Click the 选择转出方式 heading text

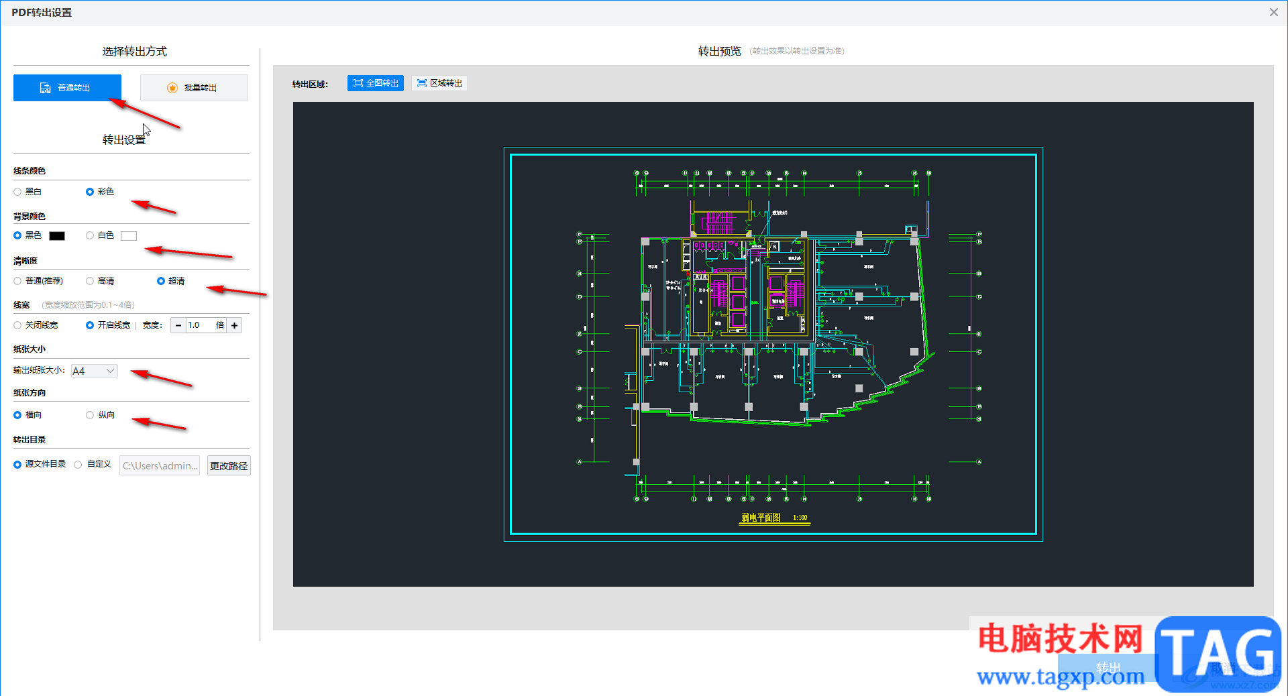coord(135,52)
